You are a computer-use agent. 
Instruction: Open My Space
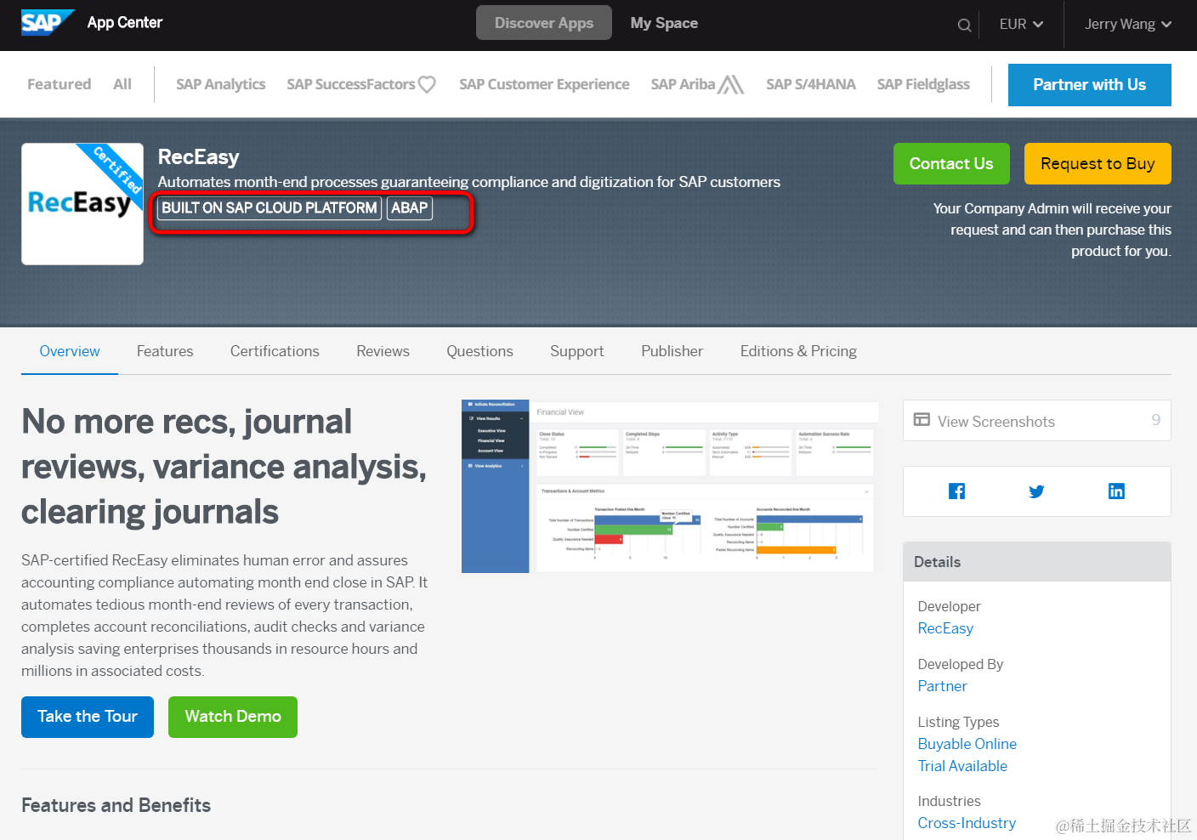(664, 23)
